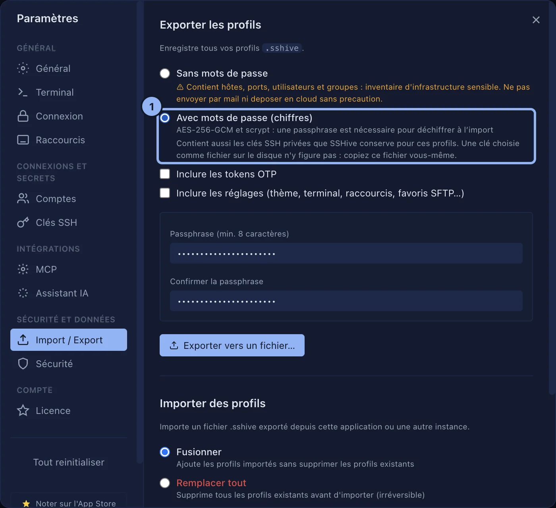Select the MCP integration icon
This screenshot has height=508, width=556.
coord(23,269)
